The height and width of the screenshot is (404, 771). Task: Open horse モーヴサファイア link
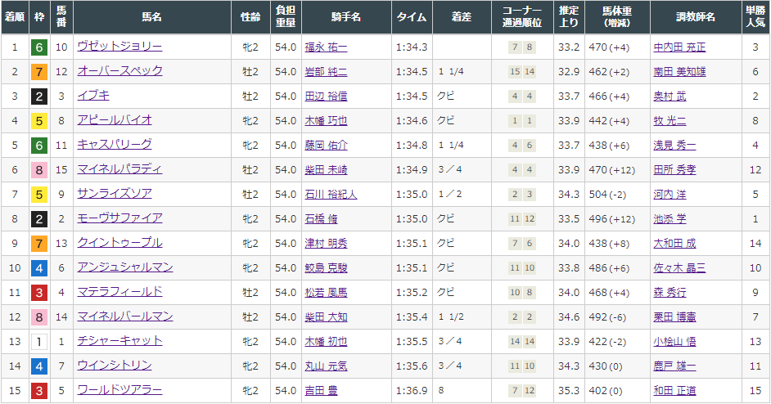pyautogui.click(x=119, y=218)
